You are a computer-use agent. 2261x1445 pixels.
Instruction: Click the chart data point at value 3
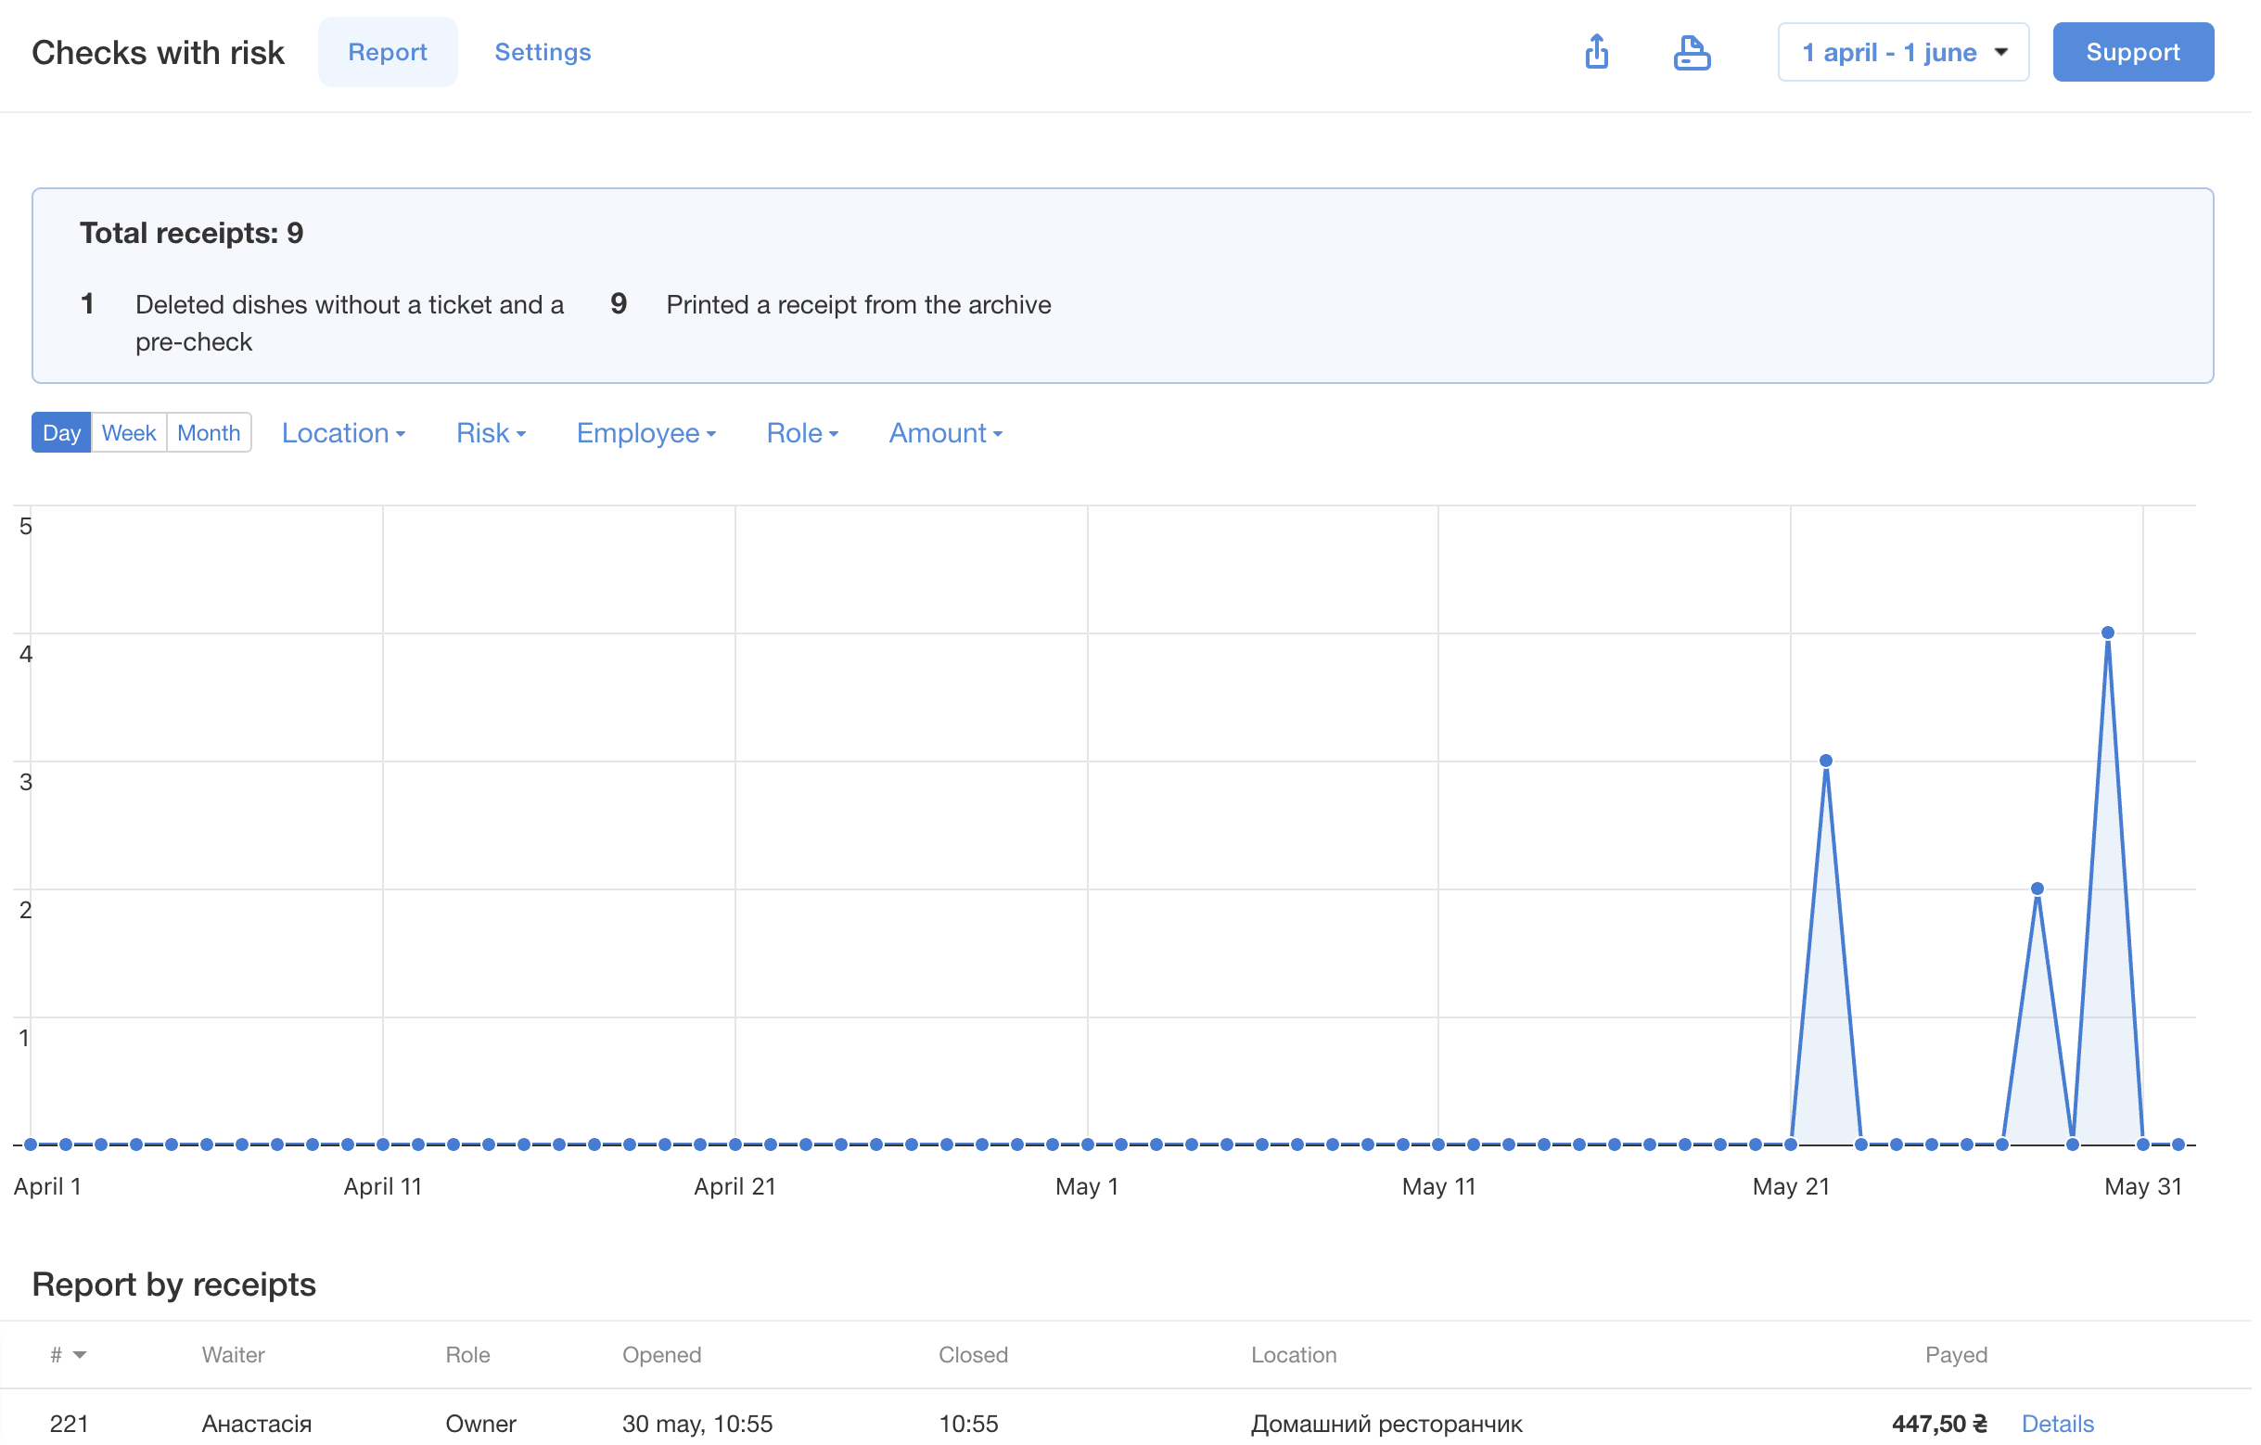[1825, 760]
